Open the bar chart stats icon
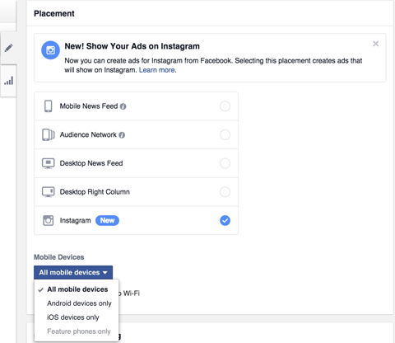Image resolution: width=395 pixels, height=343 pixels. [x=8, y=81]
